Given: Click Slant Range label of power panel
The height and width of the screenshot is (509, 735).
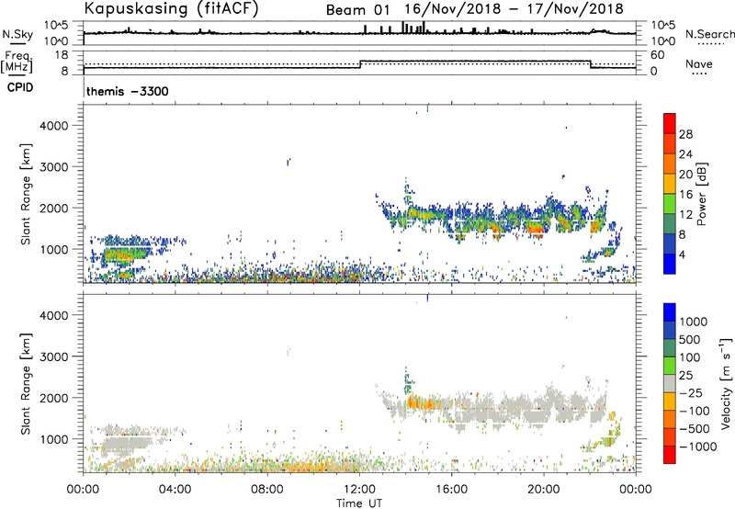Looking at the screenshot, I should point(26,194).
